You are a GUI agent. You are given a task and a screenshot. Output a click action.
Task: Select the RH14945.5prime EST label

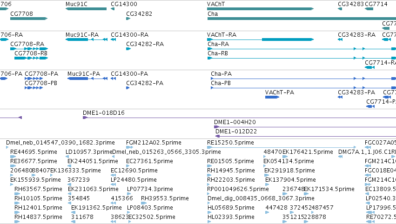click(x=231, y=170)
